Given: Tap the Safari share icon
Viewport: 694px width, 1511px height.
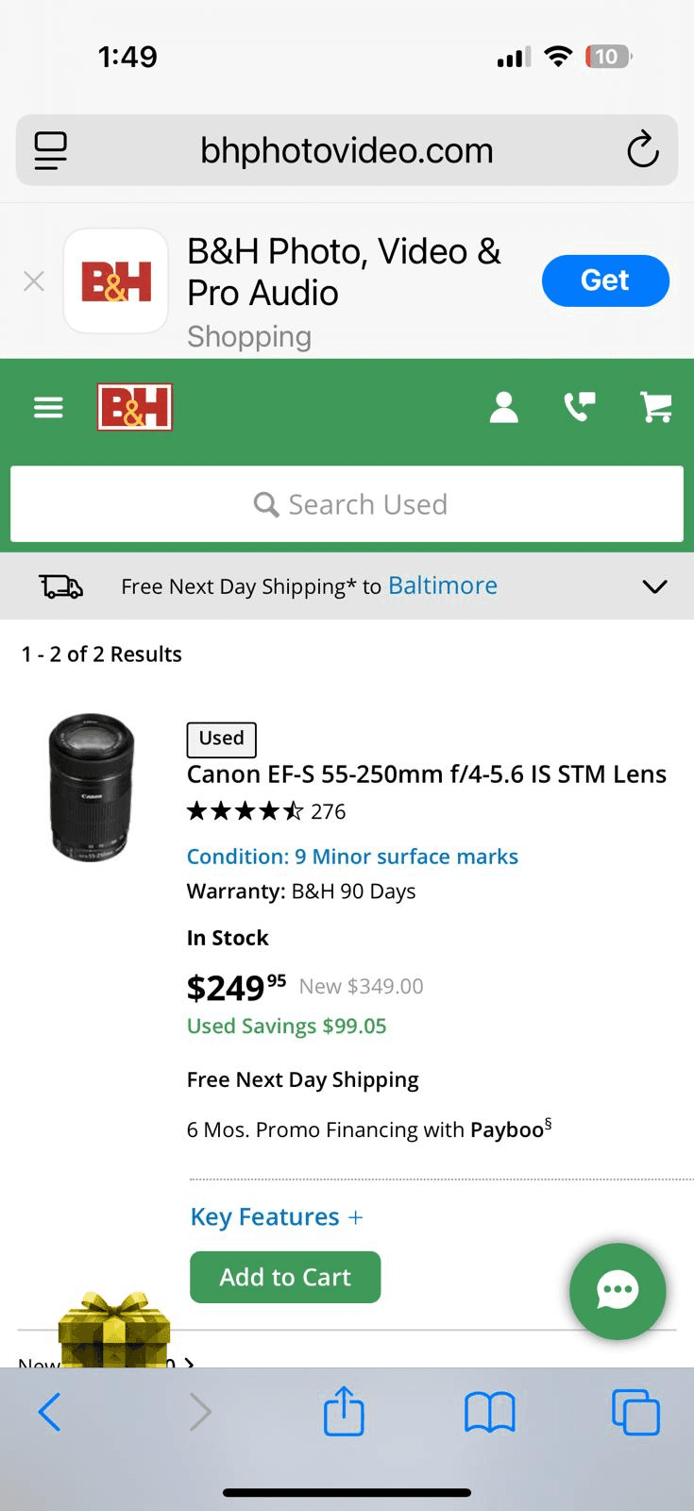Looking at the screenshot, I should click(x=344, y=1412).
